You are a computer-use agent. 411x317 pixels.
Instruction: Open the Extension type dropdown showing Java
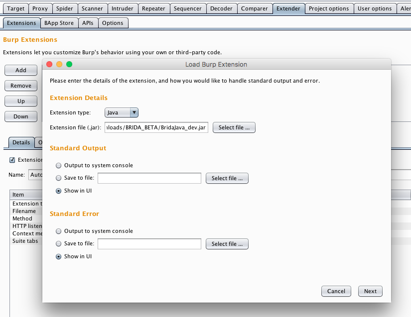[121, 112]
